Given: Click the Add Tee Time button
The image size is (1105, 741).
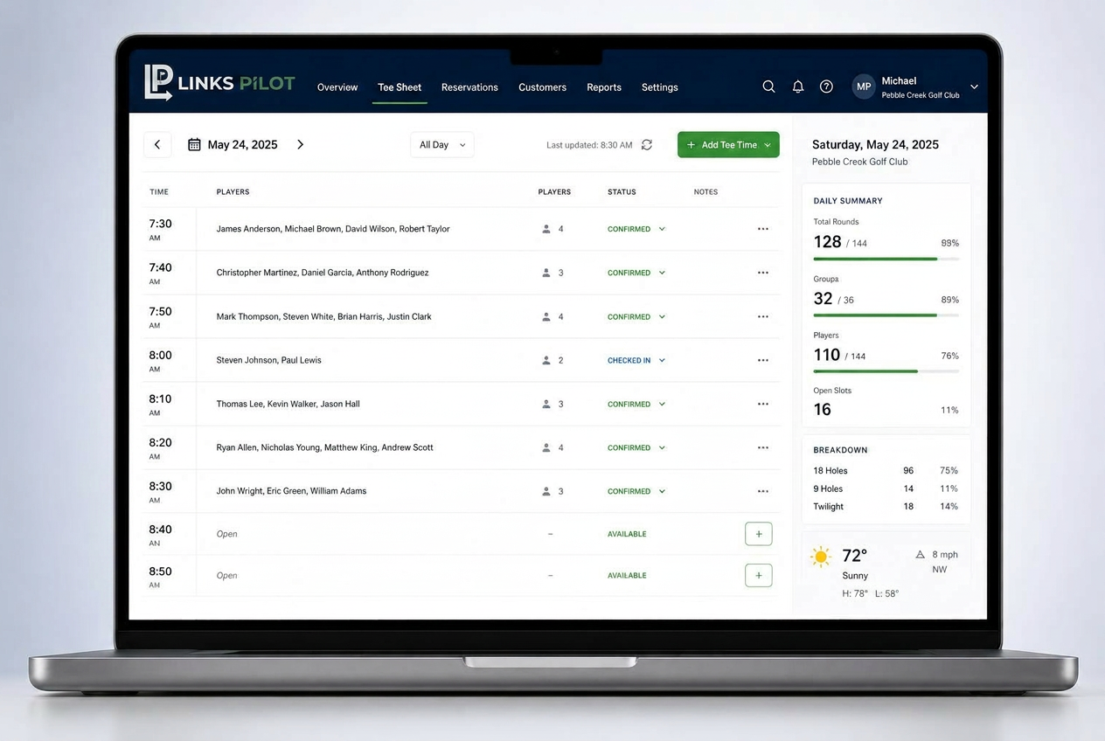Looking at the screenshot, I should tap(728, 145).
